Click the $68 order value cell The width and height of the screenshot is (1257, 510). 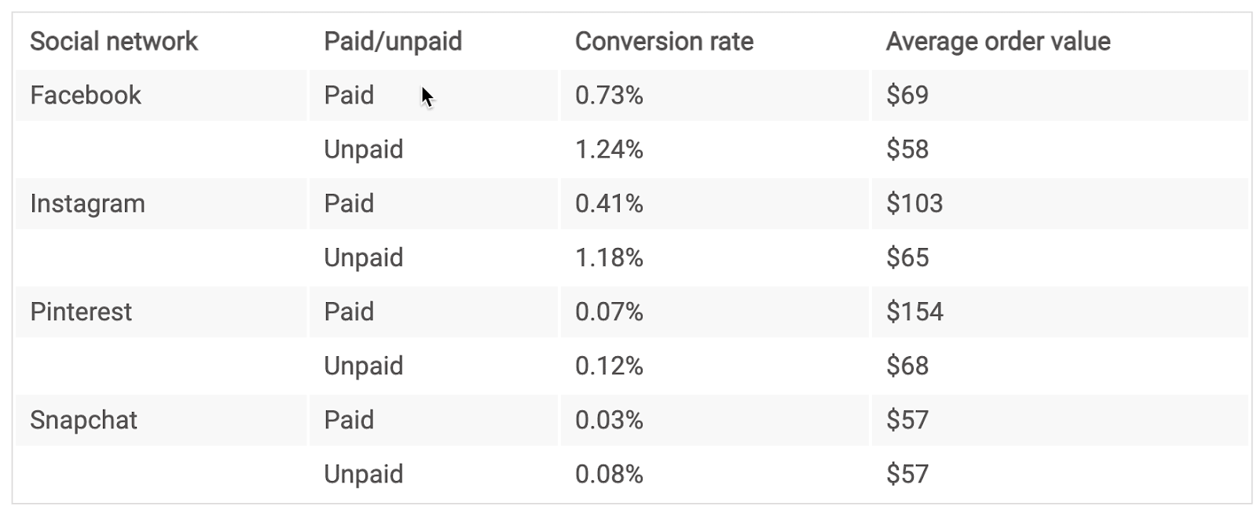pos(907,366)
